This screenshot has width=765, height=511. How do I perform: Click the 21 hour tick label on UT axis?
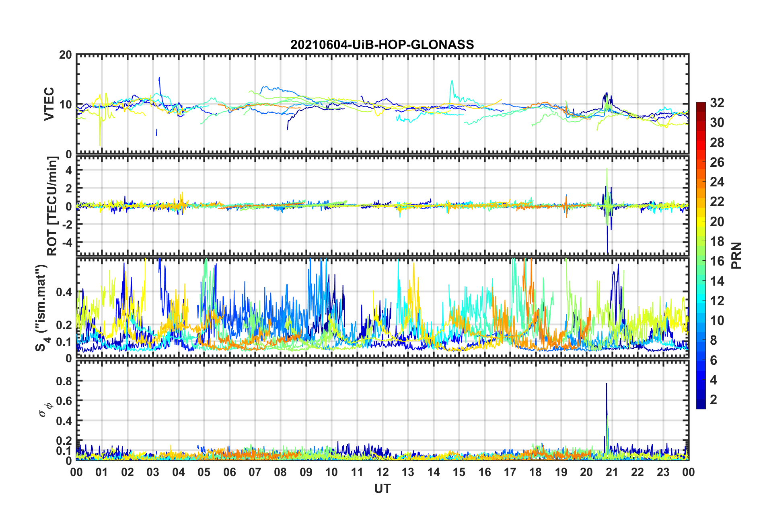point(612,472)
